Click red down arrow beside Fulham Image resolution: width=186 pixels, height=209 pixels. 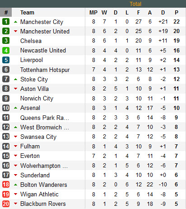[15, 146]
